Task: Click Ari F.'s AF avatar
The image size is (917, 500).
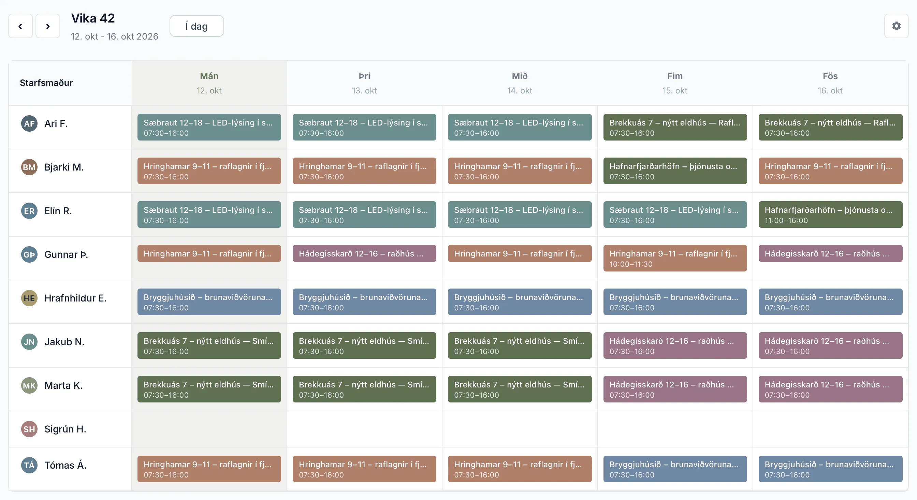Action: click(29, 123)
